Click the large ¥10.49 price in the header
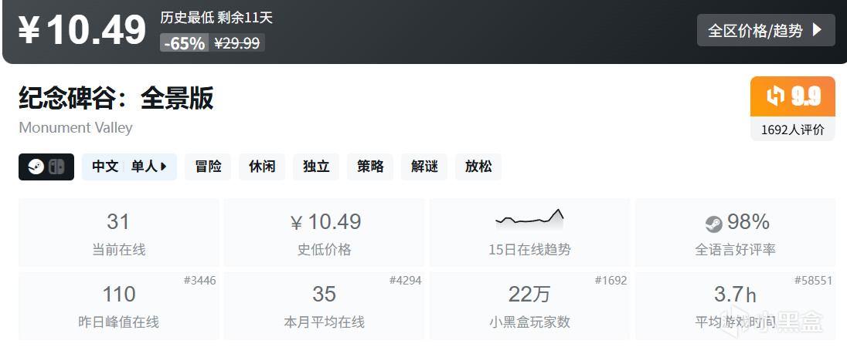The width and height of the screenshot is (847, 347). [x=82, y=30]
